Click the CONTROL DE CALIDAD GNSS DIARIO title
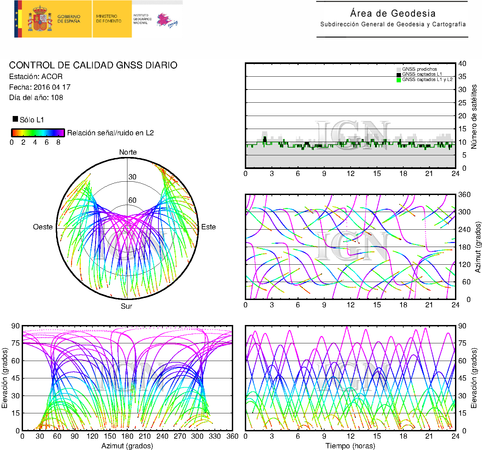Viewport: 482px width, 450px height. [x=93, y=65]
